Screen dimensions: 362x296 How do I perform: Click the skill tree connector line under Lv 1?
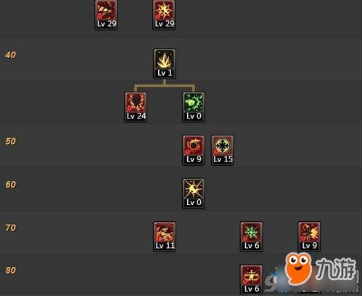click(x=165, y=86)
